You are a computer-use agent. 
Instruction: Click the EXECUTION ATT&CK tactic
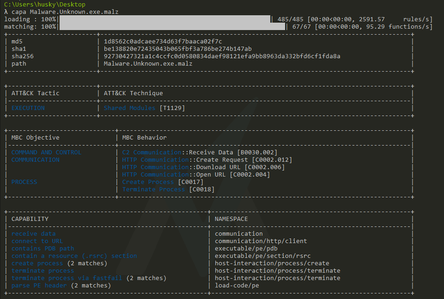pos(28,108)
